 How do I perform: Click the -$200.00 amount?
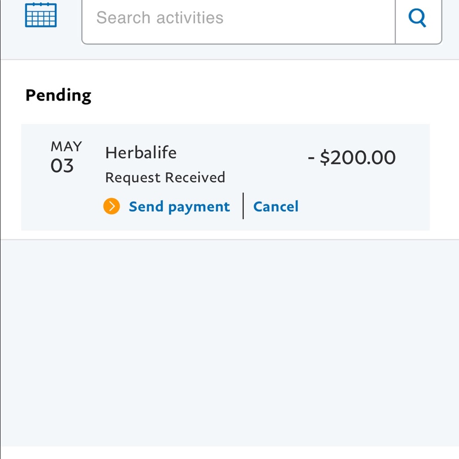[352, 157]
